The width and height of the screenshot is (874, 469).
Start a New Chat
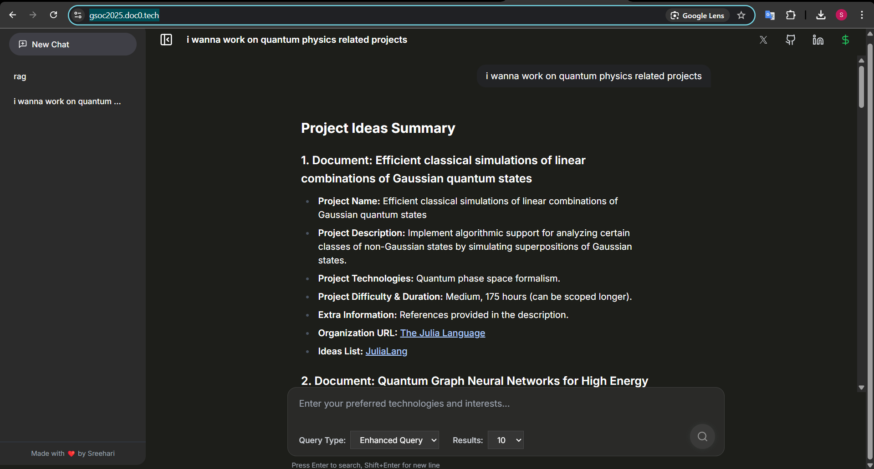coord(73,44)
